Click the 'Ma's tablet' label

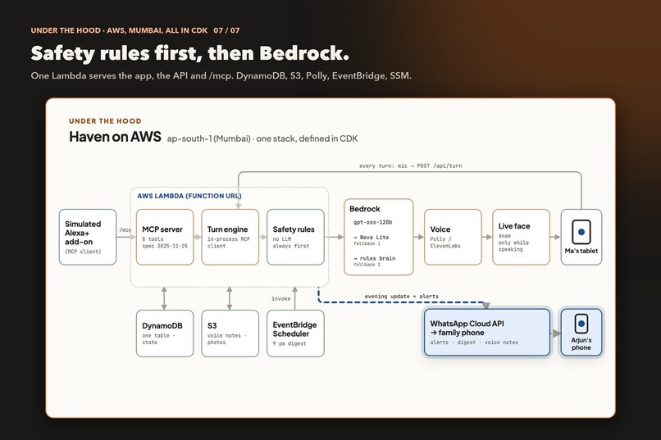tap(581, 251)
